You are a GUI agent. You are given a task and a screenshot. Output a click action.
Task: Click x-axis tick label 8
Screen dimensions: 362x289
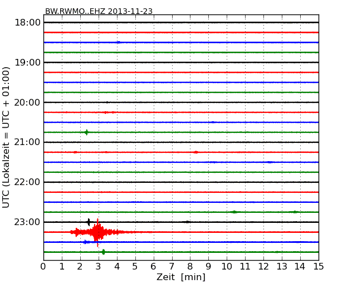(190, 266)
